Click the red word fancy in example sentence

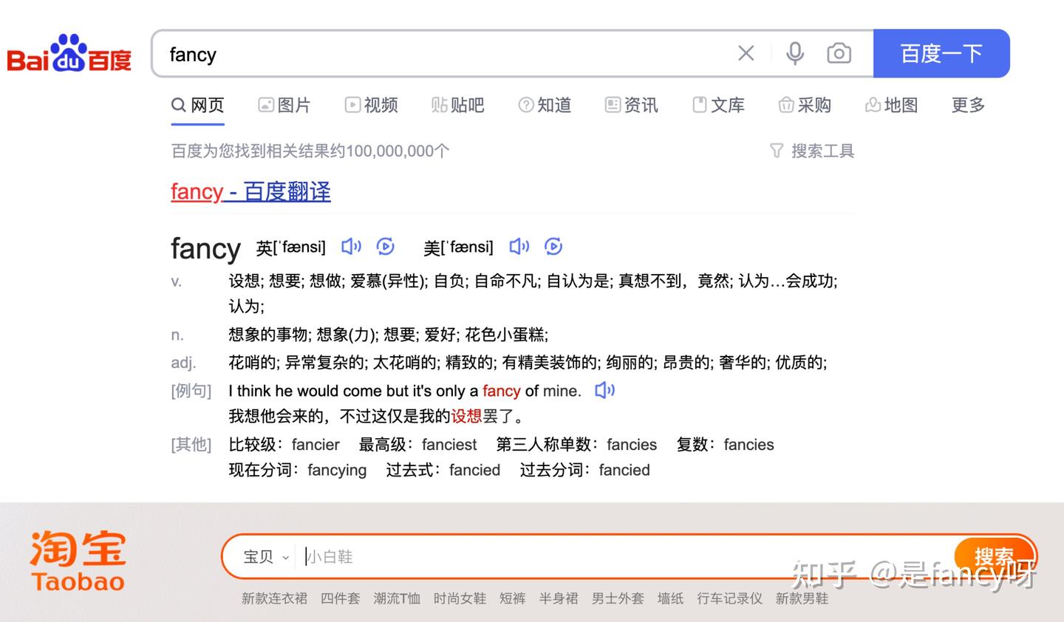pyautogui.click(x=502, y=391)
